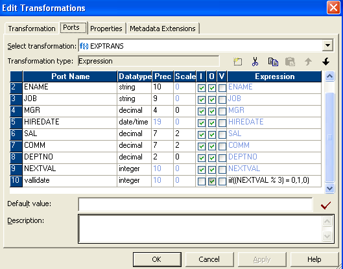Select row number 10 header
Screen dimensions: 343x269
pyautogui.click(x=16, y=181)
